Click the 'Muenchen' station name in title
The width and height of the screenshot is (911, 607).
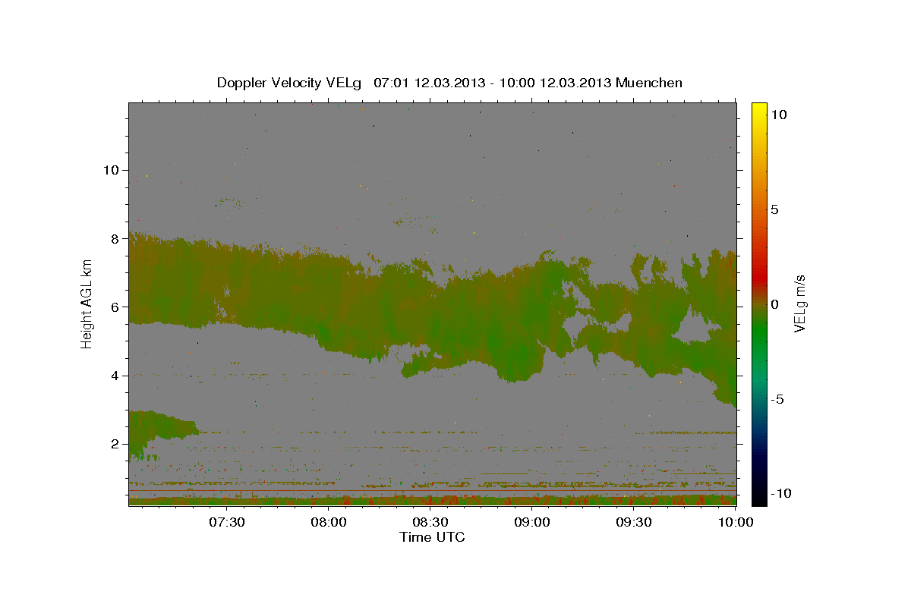[x=649, y=83]
